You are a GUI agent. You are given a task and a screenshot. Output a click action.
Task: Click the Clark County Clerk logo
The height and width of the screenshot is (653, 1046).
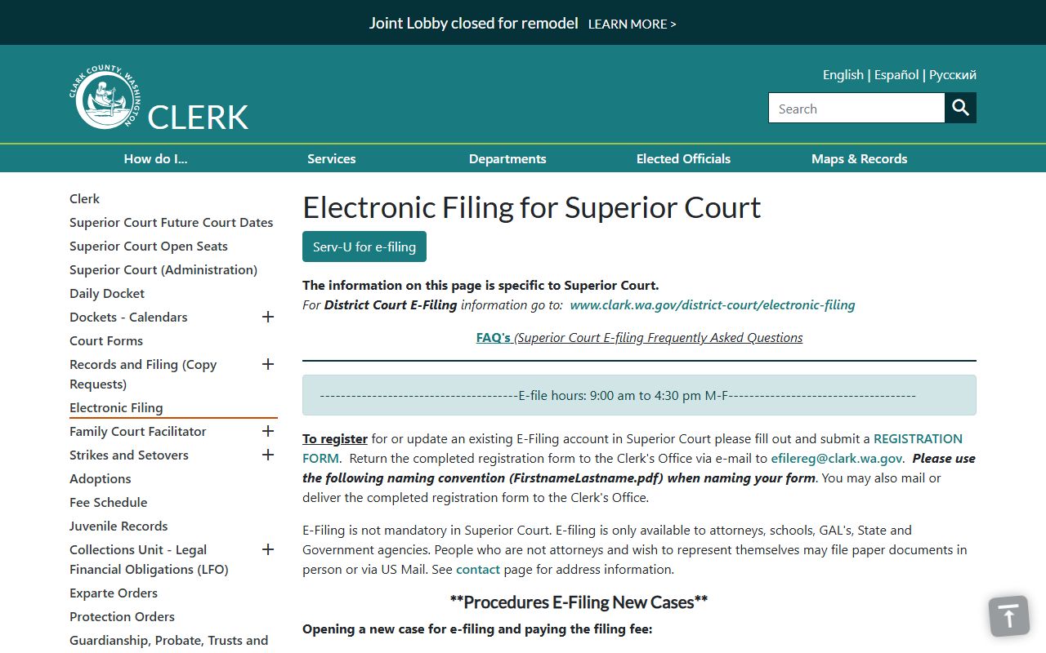click(x=159, y=98)
